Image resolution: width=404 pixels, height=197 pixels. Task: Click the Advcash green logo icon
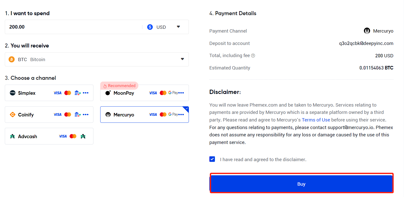12,136
